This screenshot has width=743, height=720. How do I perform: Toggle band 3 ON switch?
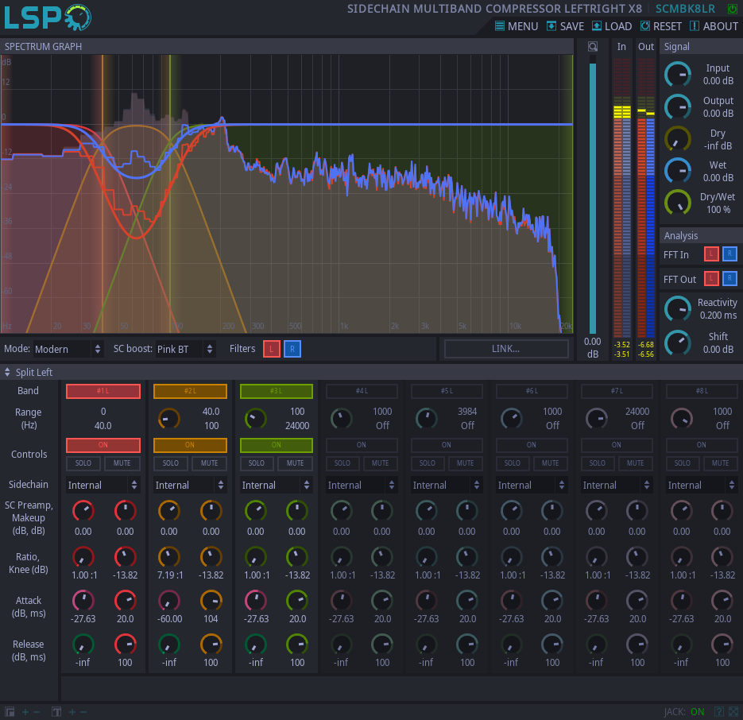[277, 445]
